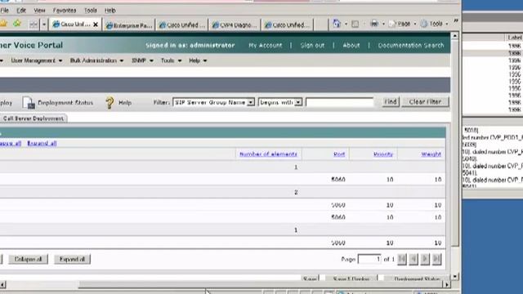This screenshot has width=523, height=294.
Task: Open the browser Help menu
Action: pyautogui.click(x=110, y=11)
